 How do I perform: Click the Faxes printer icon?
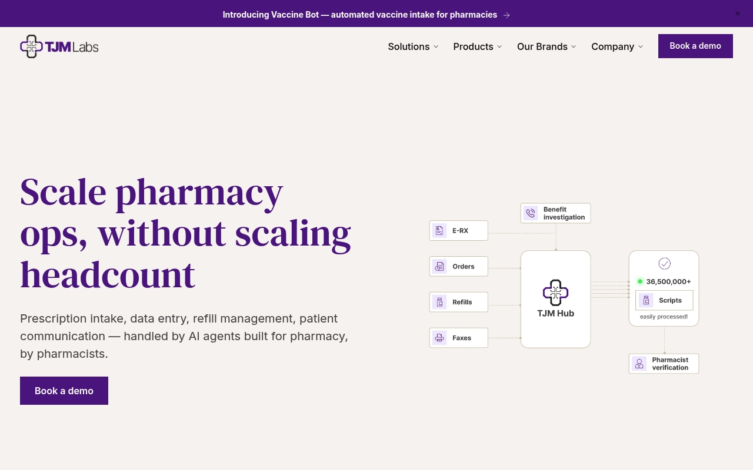coord(439,338)
